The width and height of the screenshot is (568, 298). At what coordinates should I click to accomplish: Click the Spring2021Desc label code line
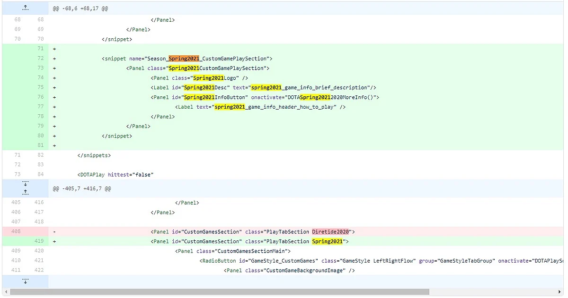point(264,87)
